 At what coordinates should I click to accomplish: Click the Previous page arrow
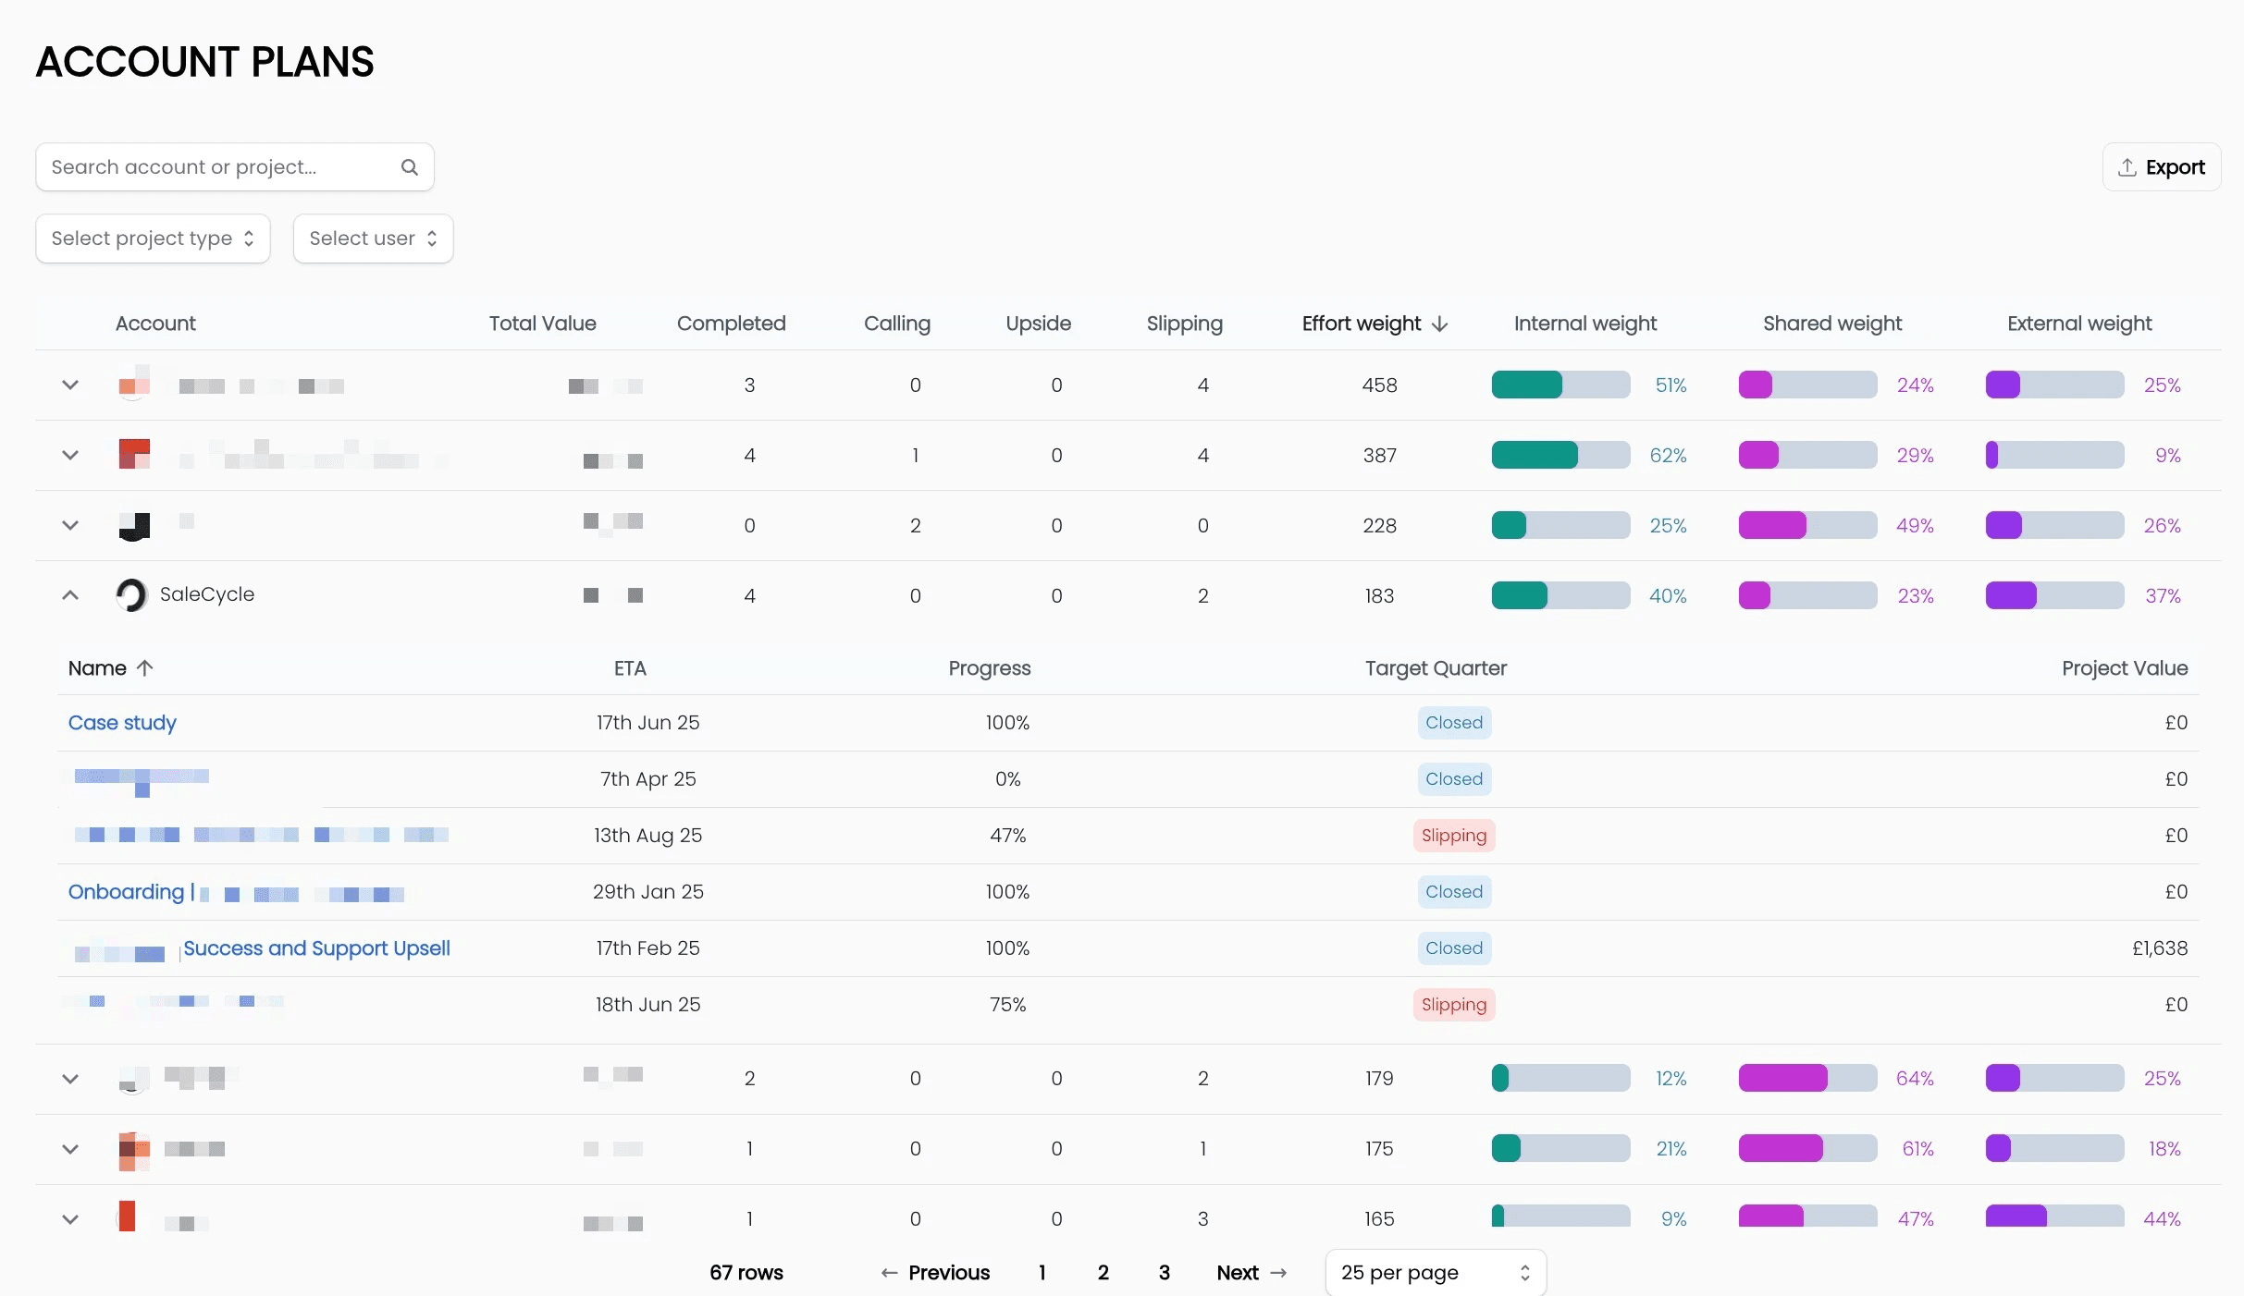[x=889, y=1273]
